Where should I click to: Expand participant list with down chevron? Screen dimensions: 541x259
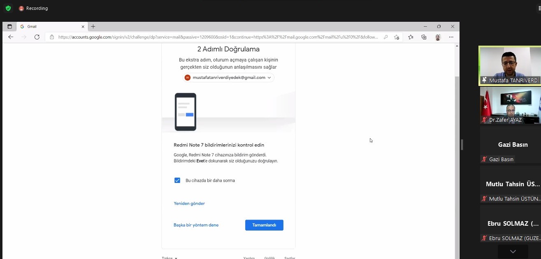(x=513, y=251)
